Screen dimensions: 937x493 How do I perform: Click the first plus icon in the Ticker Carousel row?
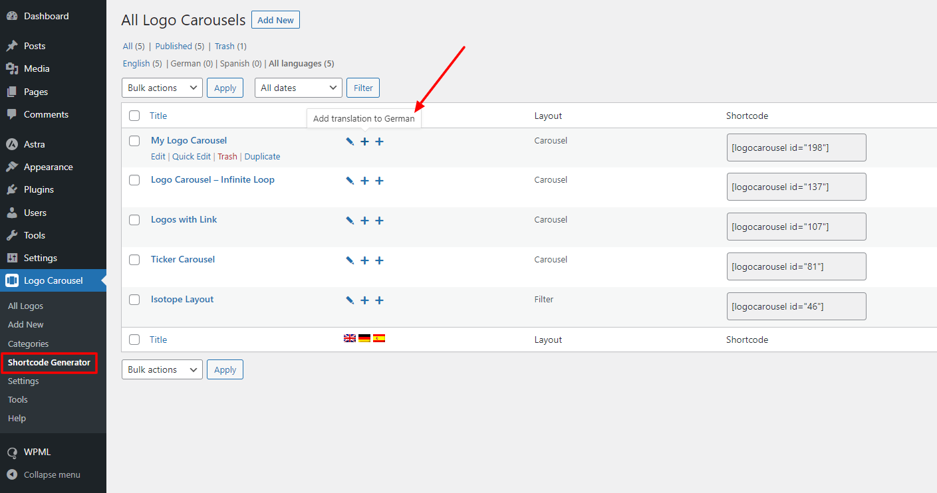pyautogui.click(x=364, y=260)
